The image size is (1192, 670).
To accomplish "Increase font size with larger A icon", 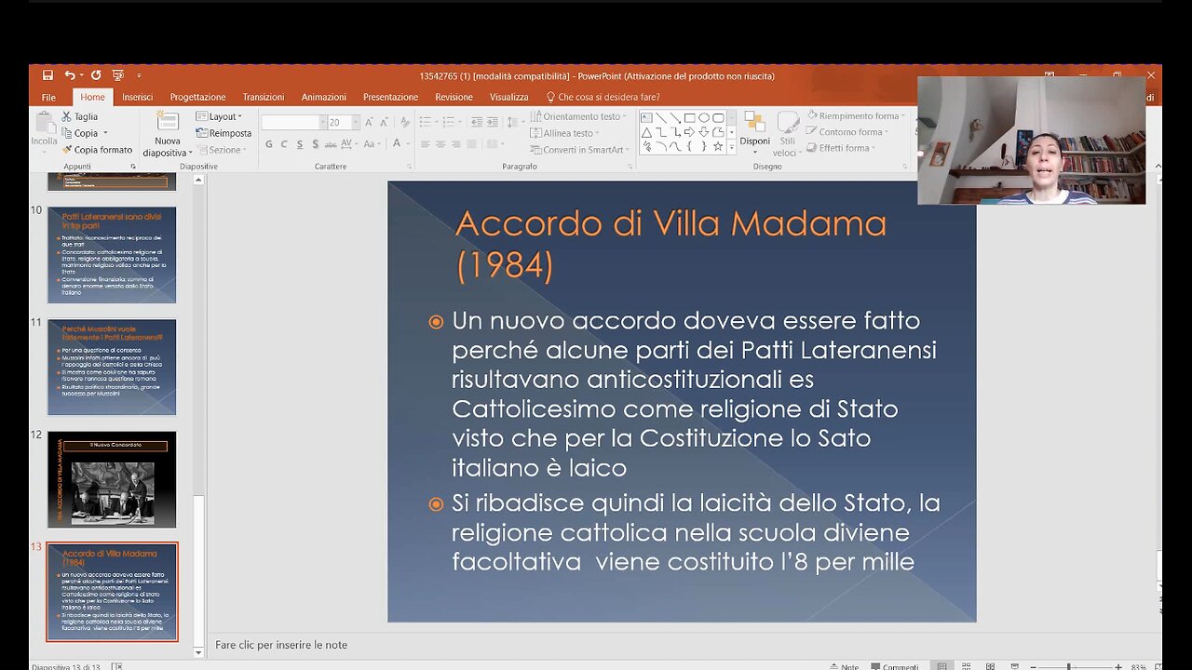I will point(370,122).
